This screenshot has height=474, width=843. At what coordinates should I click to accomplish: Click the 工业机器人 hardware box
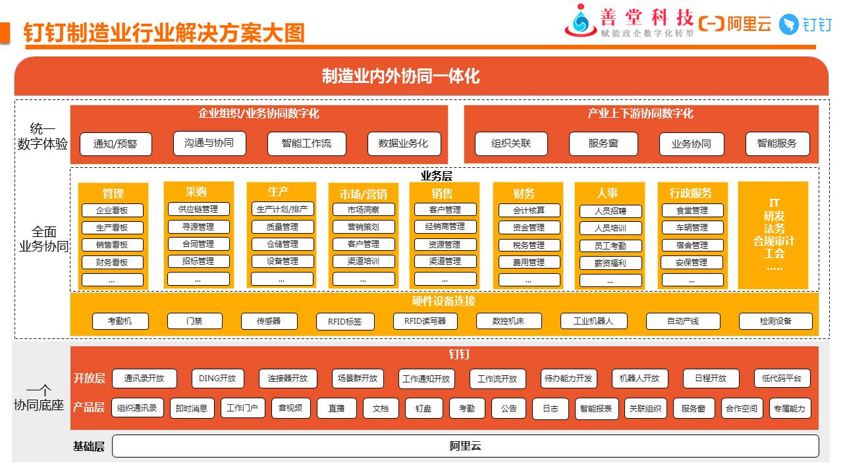(593, 321)
